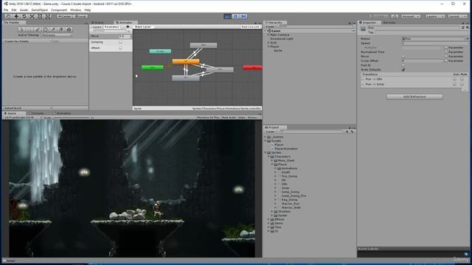Select the Scale tool in the main toolbar
Viewport: 472px width, 265px height.
[x=32, y=16]
